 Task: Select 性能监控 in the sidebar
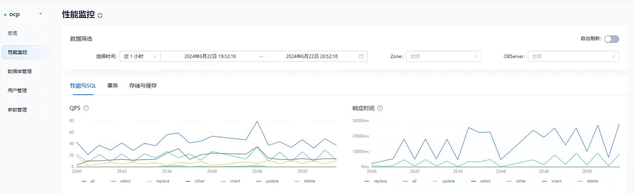(27, 52)
